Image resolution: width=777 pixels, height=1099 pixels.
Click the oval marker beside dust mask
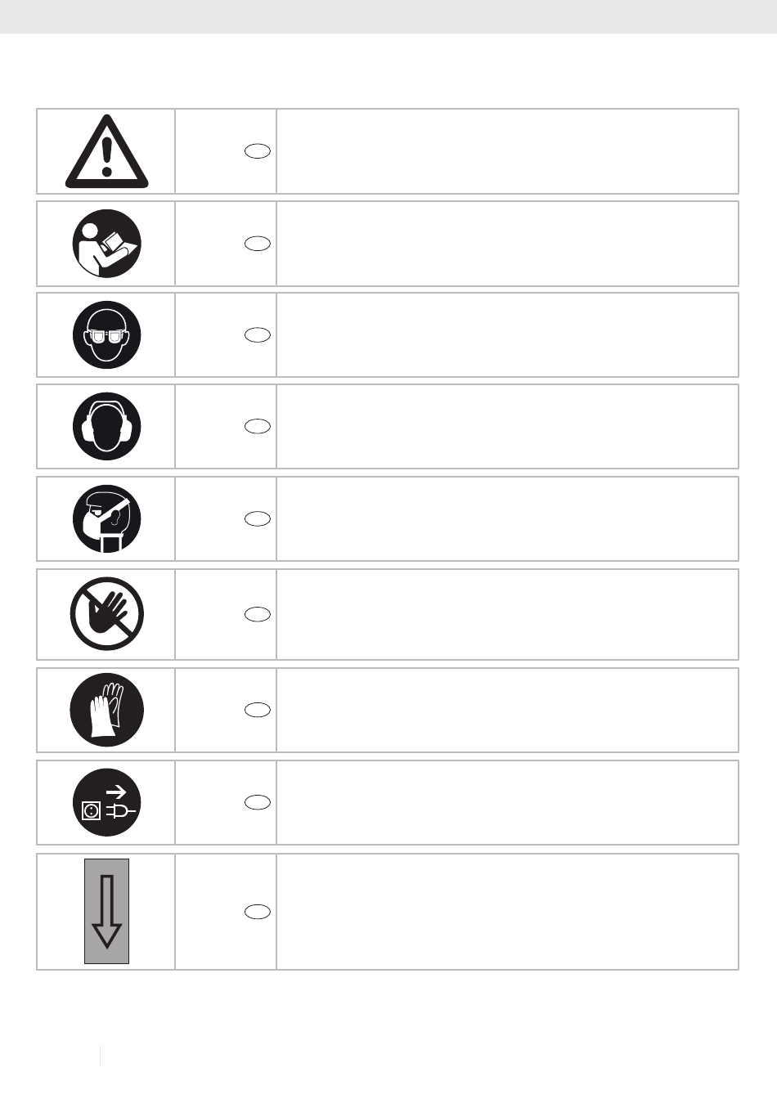coord(257,519)
